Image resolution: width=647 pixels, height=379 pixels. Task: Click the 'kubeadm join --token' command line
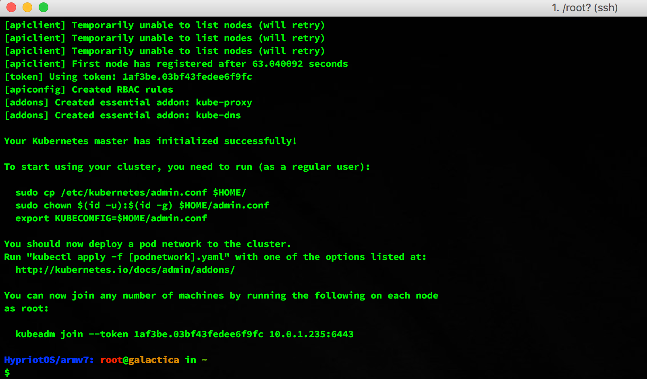[x=185, y=334]
